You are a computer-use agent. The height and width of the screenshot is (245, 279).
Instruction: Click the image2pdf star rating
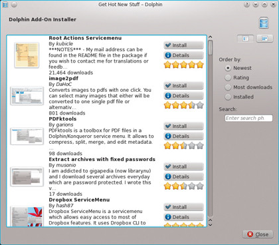pyautogui.click(x=184, y=105)
